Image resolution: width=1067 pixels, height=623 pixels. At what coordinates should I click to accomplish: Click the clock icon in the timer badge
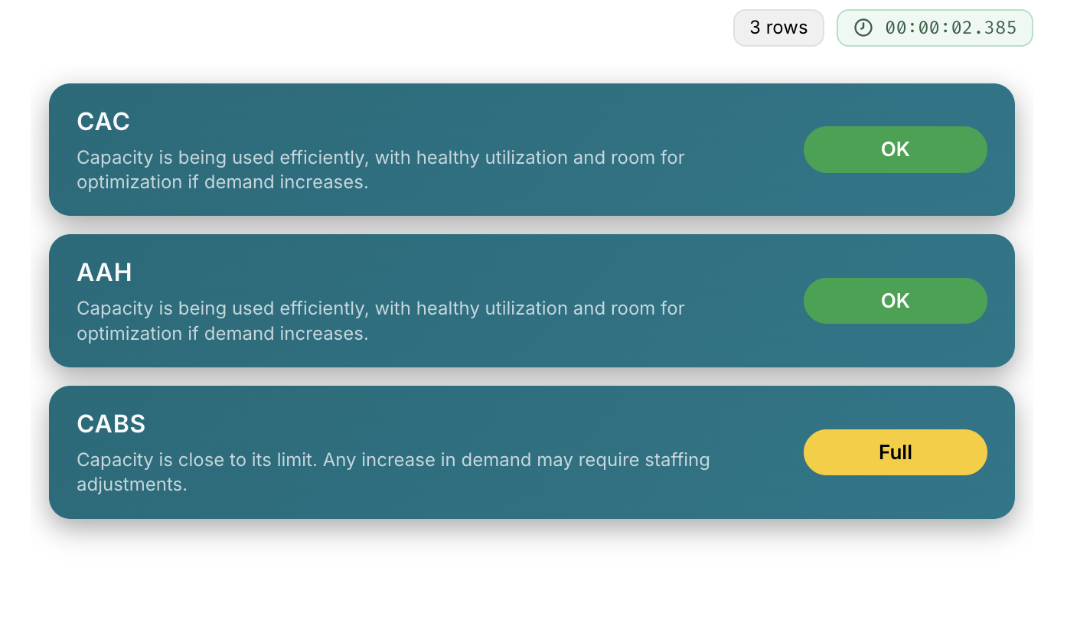click(x=863, y=28)
